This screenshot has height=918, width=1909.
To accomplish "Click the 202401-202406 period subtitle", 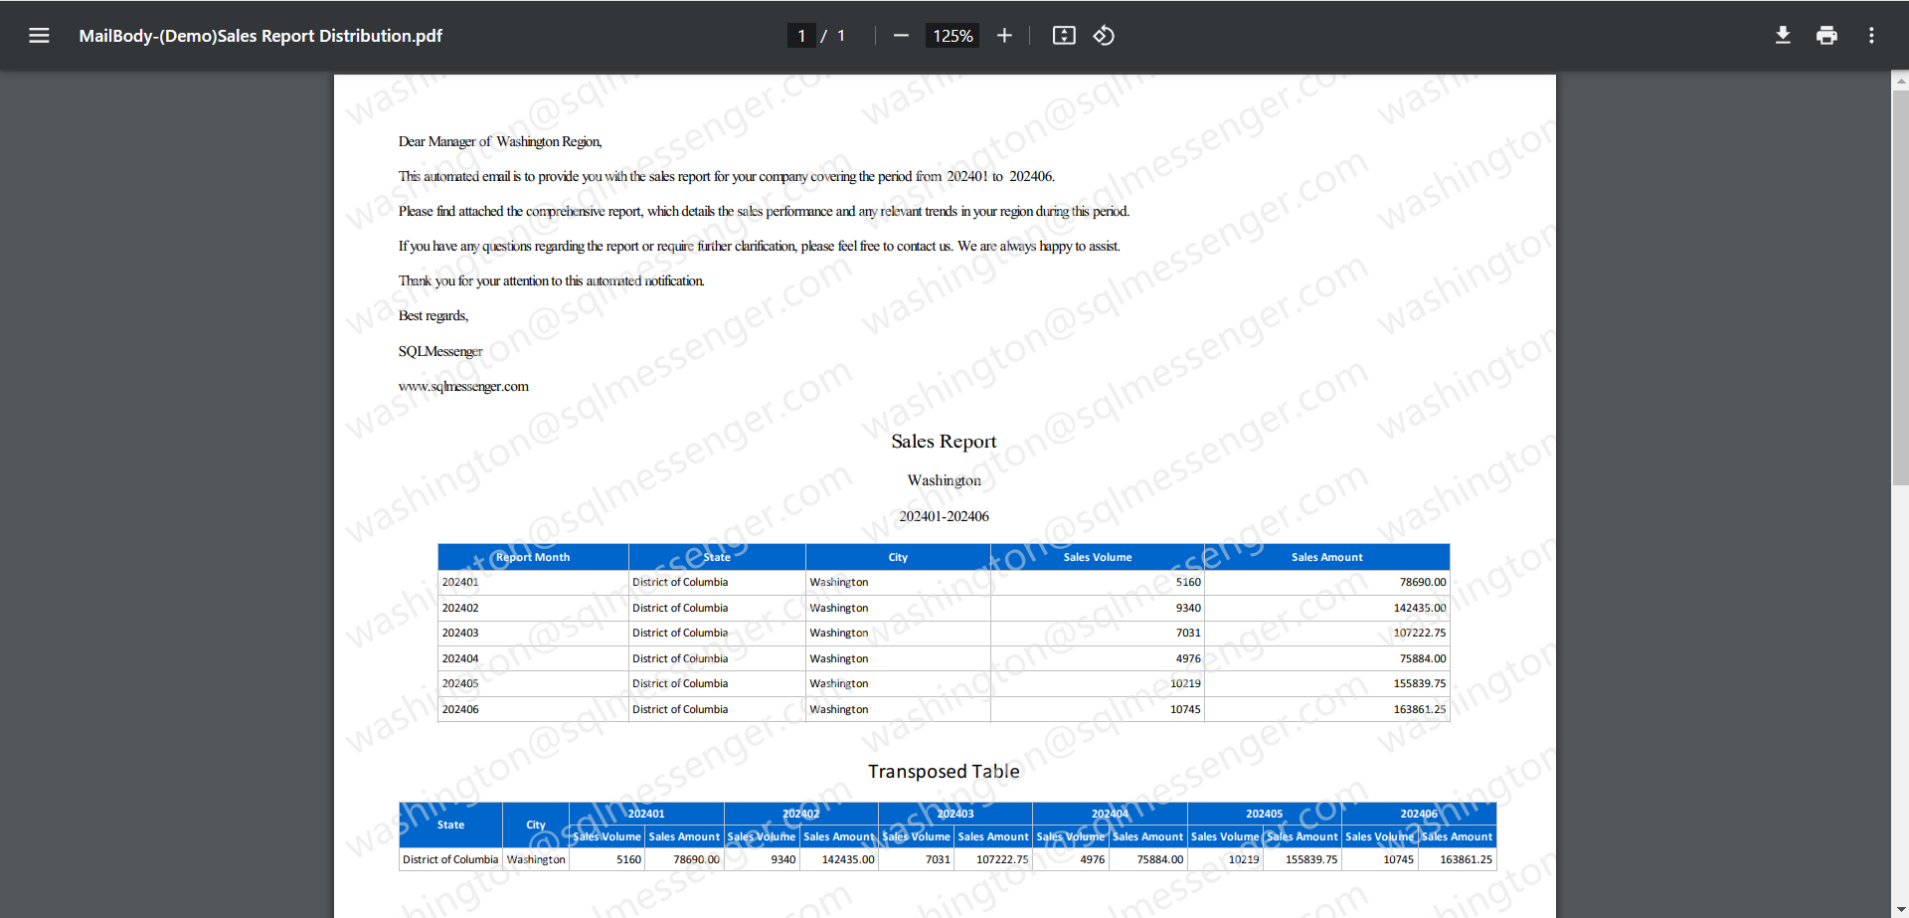I will pos(944,516).
